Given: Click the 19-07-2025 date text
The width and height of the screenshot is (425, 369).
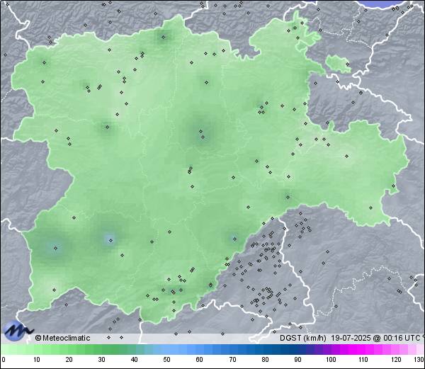Looking at the screenshot, I should (351, 338).
